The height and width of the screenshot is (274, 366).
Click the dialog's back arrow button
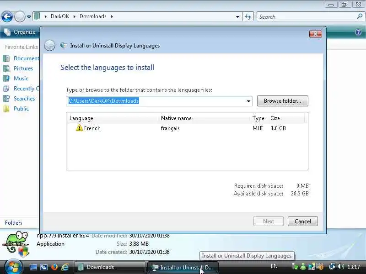point(50,45)
